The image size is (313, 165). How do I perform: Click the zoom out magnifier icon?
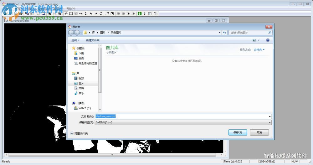(59, 13)
